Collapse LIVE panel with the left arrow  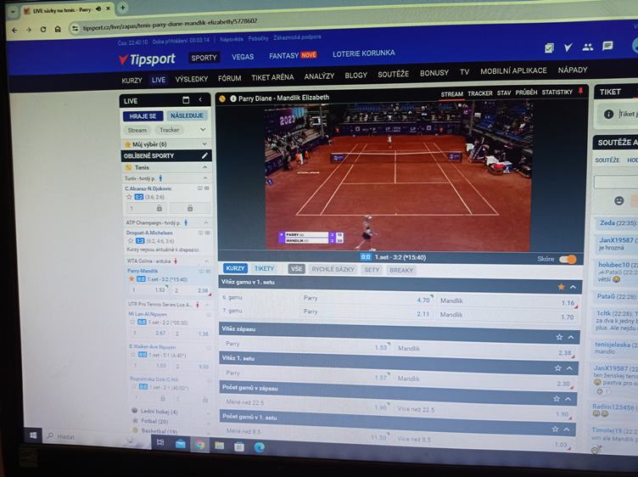[200, 99]
